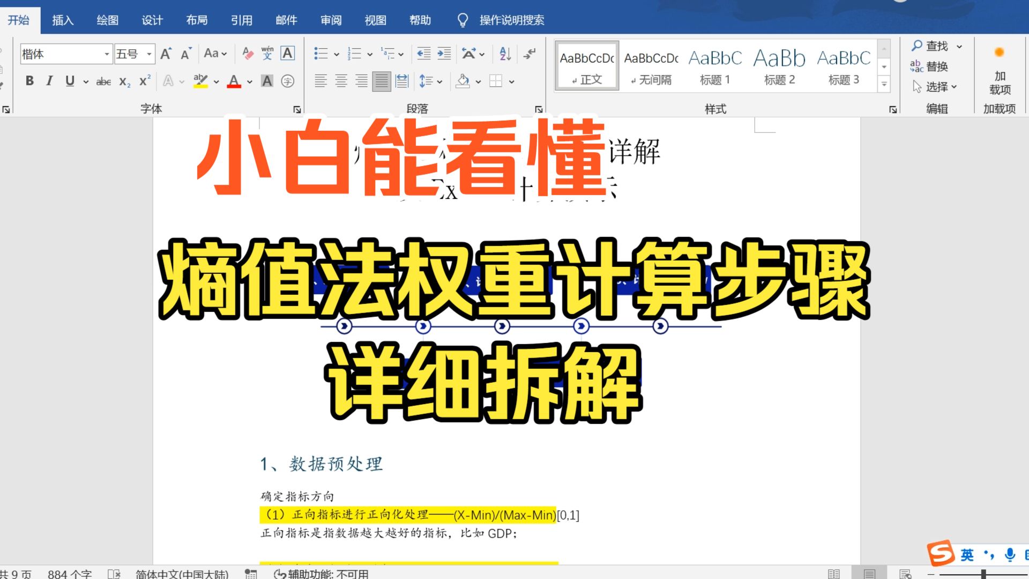Toggle underline formatting
This screenshot has width=1029, height=579.
point(70,81)
